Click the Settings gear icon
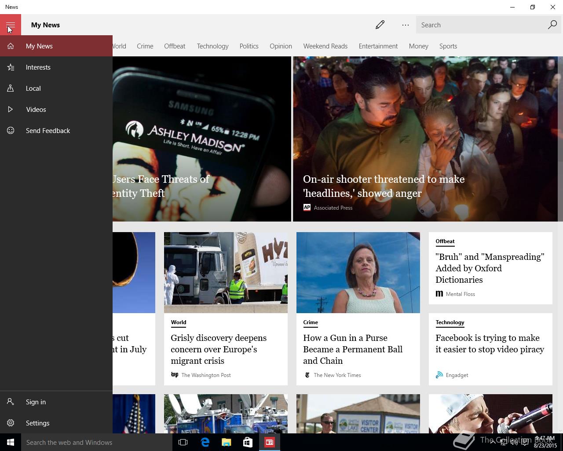The width and height of the screenshot is (563, 451). point(11,423)
